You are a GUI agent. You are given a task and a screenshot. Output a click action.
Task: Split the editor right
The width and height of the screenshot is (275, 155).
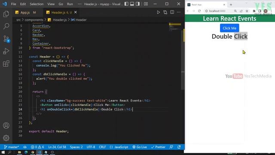point(172,12)
